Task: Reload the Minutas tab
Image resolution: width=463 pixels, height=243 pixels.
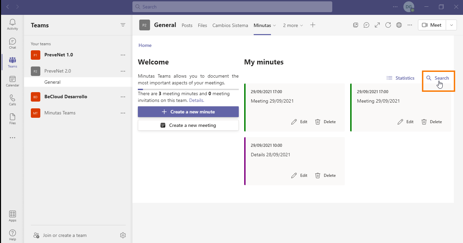Action: (x=388, y=25)
